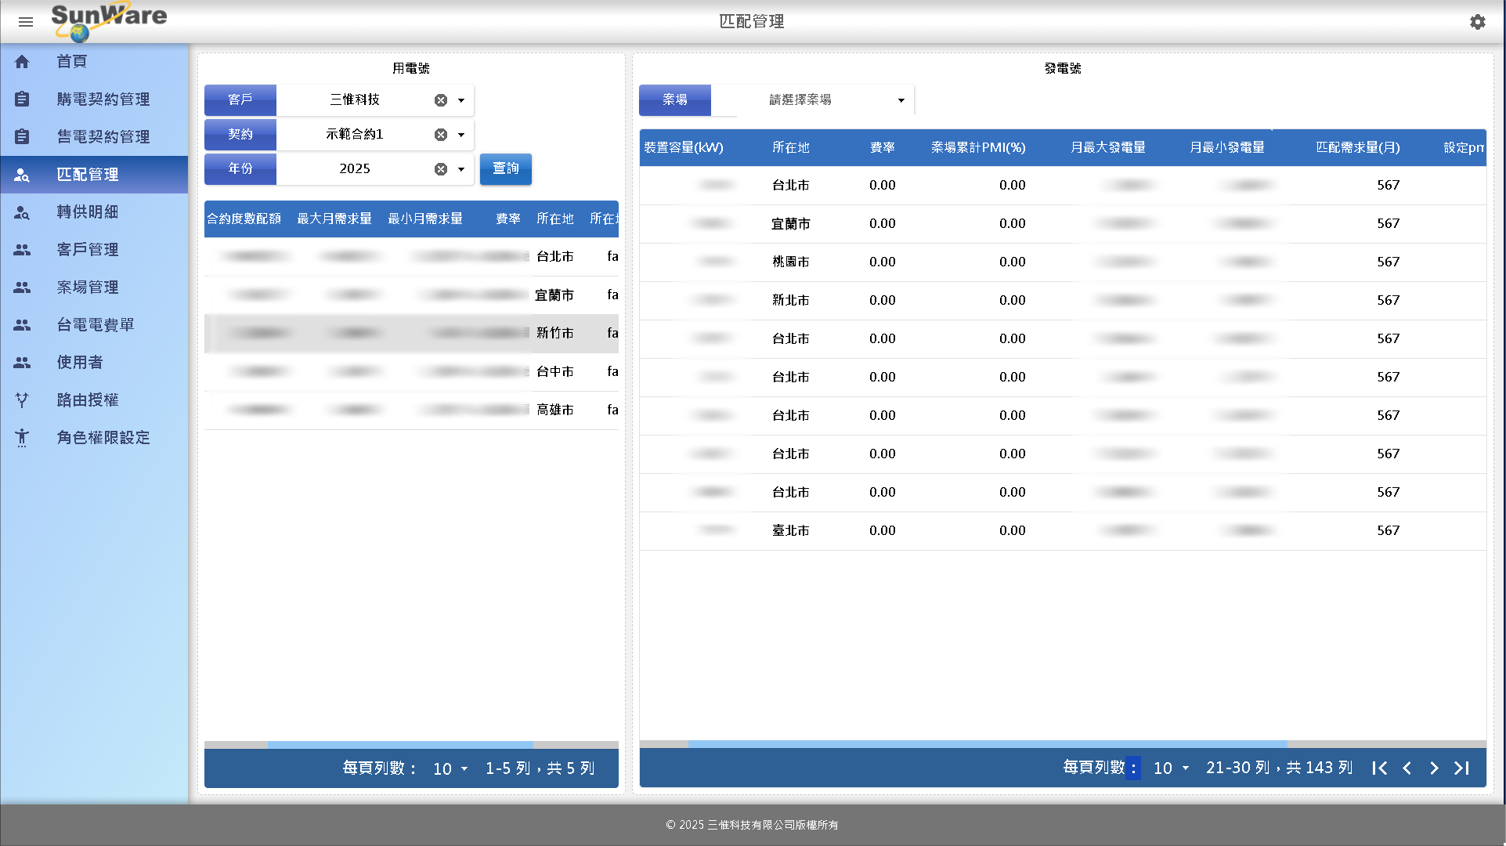Open rows-per-page dropdown in 用電號 footer
The height and width of the screenshot is (846, 1506).
pos(451,769)
